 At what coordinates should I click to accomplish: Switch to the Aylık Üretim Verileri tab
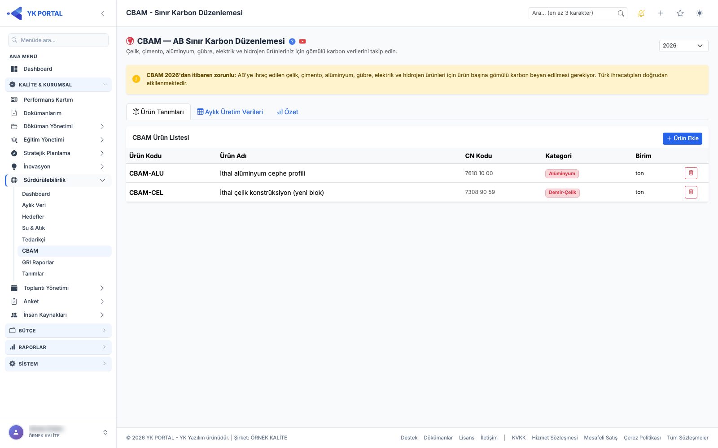230,112
